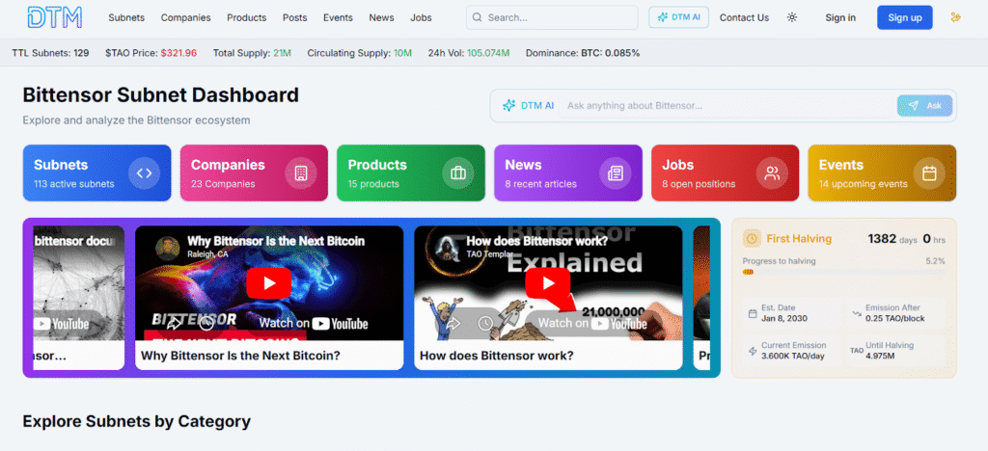
Task: Open the DTM AI header button
Action: point(679,17)
